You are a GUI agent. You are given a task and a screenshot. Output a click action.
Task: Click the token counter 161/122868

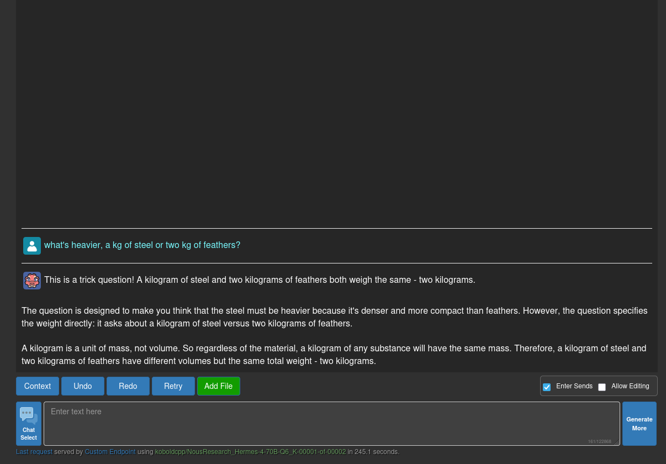coord(599,441)
